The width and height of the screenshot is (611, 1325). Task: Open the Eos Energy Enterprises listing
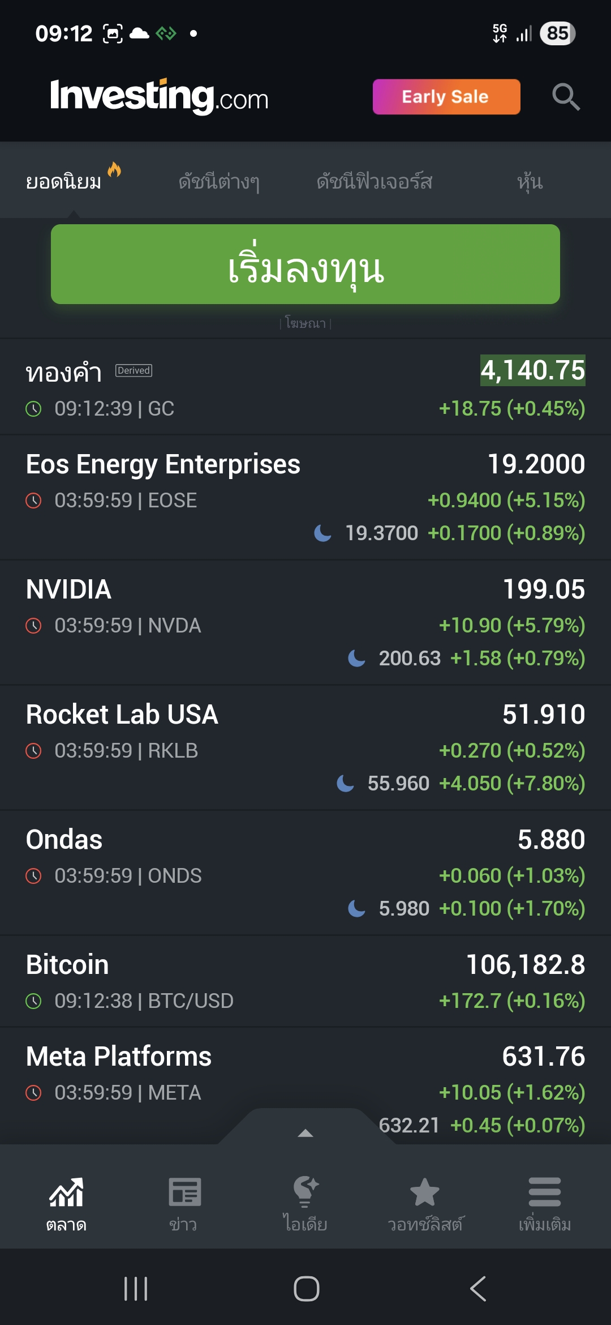(305, 497)
